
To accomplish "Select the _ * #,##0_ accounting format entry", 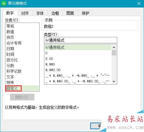I will (x=78, y=76).
